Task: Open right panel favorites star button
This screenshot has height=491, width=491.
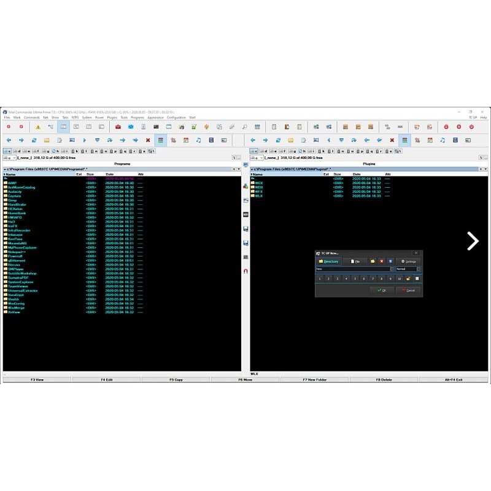Action: pyautogui.click(x=481, y=169)
